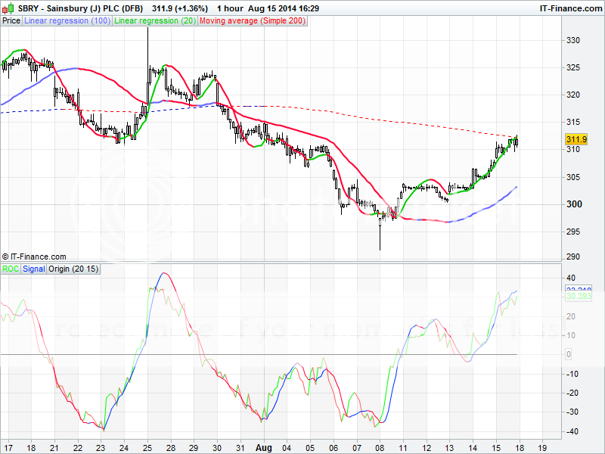Viewport: 605px width, 454px height.
Task: Click the 315 price axis label
Action: click(x=573, y=123)
